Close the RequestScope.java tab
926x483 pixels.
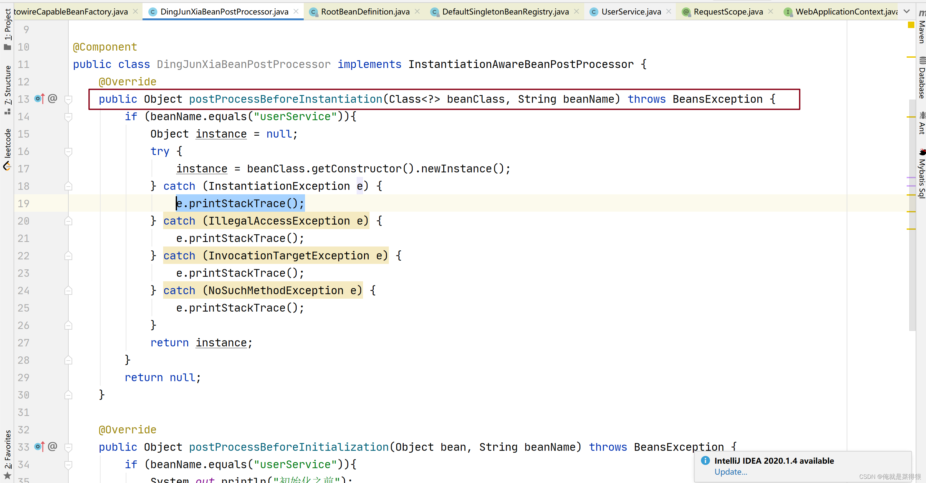tap(770, 12)
